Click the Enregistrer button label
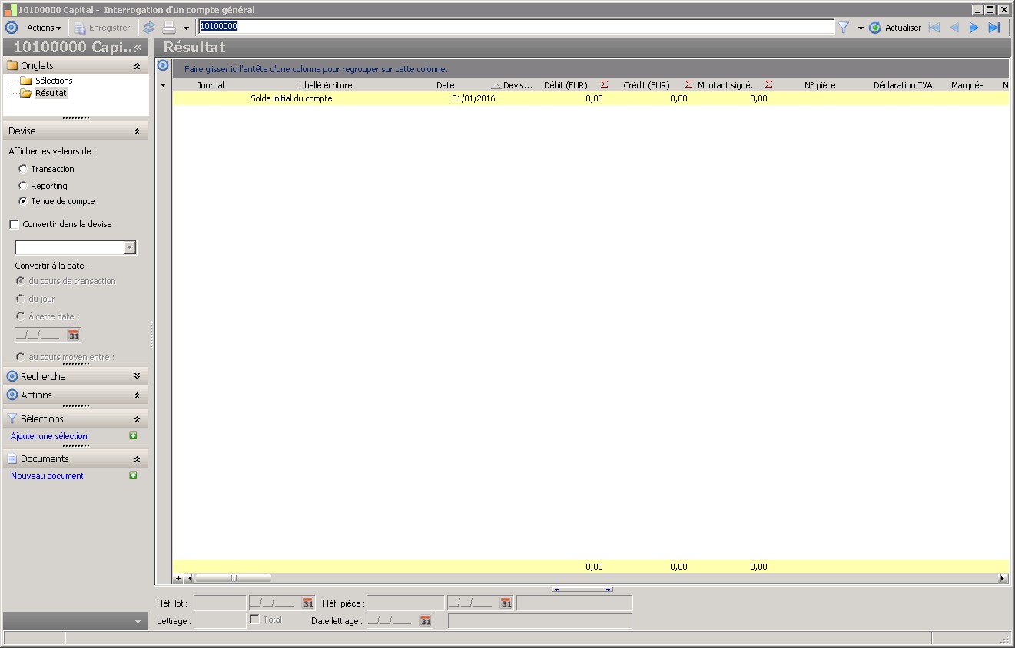Image resolution: width=1015 pixels, height=648 pixels. pos(110,28)
